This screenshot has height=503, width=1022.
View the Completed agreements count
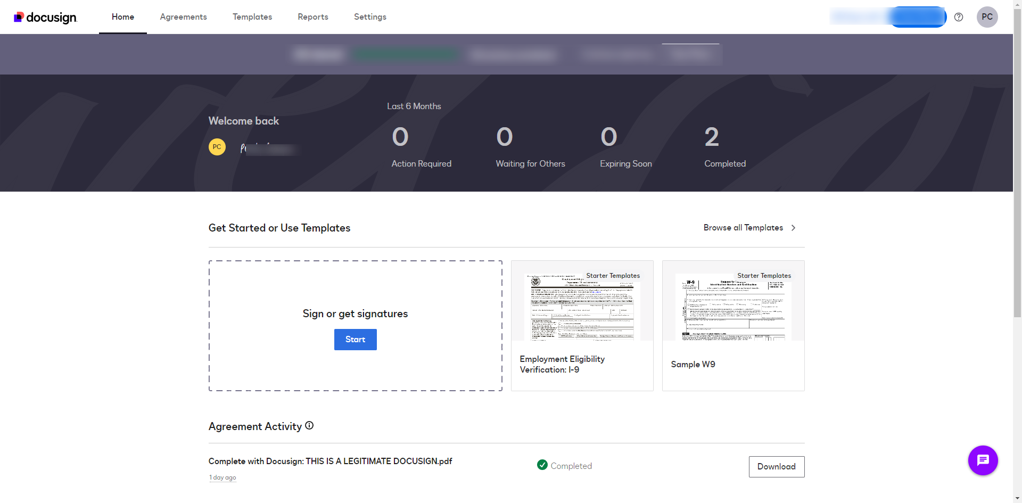pyautogui.click(x=712, y=137)
